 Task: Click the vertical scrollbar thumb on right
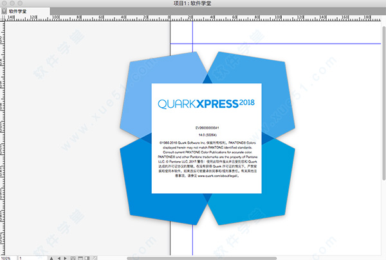tap(384, 103)
